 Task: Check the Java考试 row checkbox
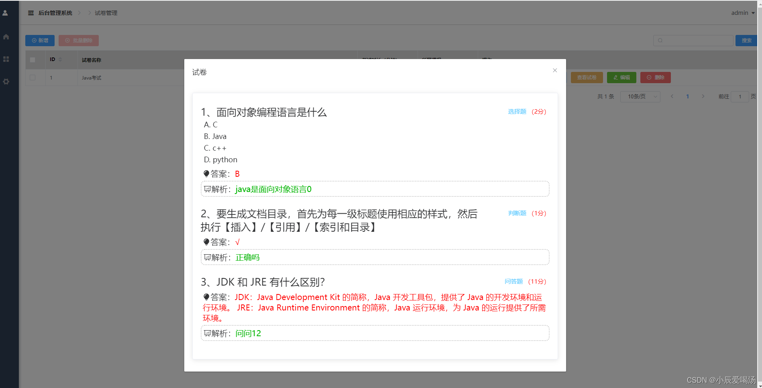(x=33, y=78)
